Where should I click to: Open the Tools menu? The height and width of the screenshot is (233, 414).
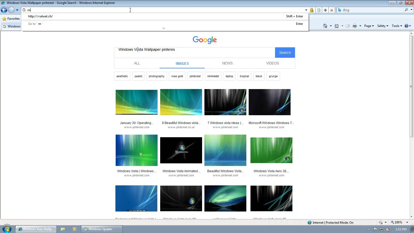tap(397, 26)
